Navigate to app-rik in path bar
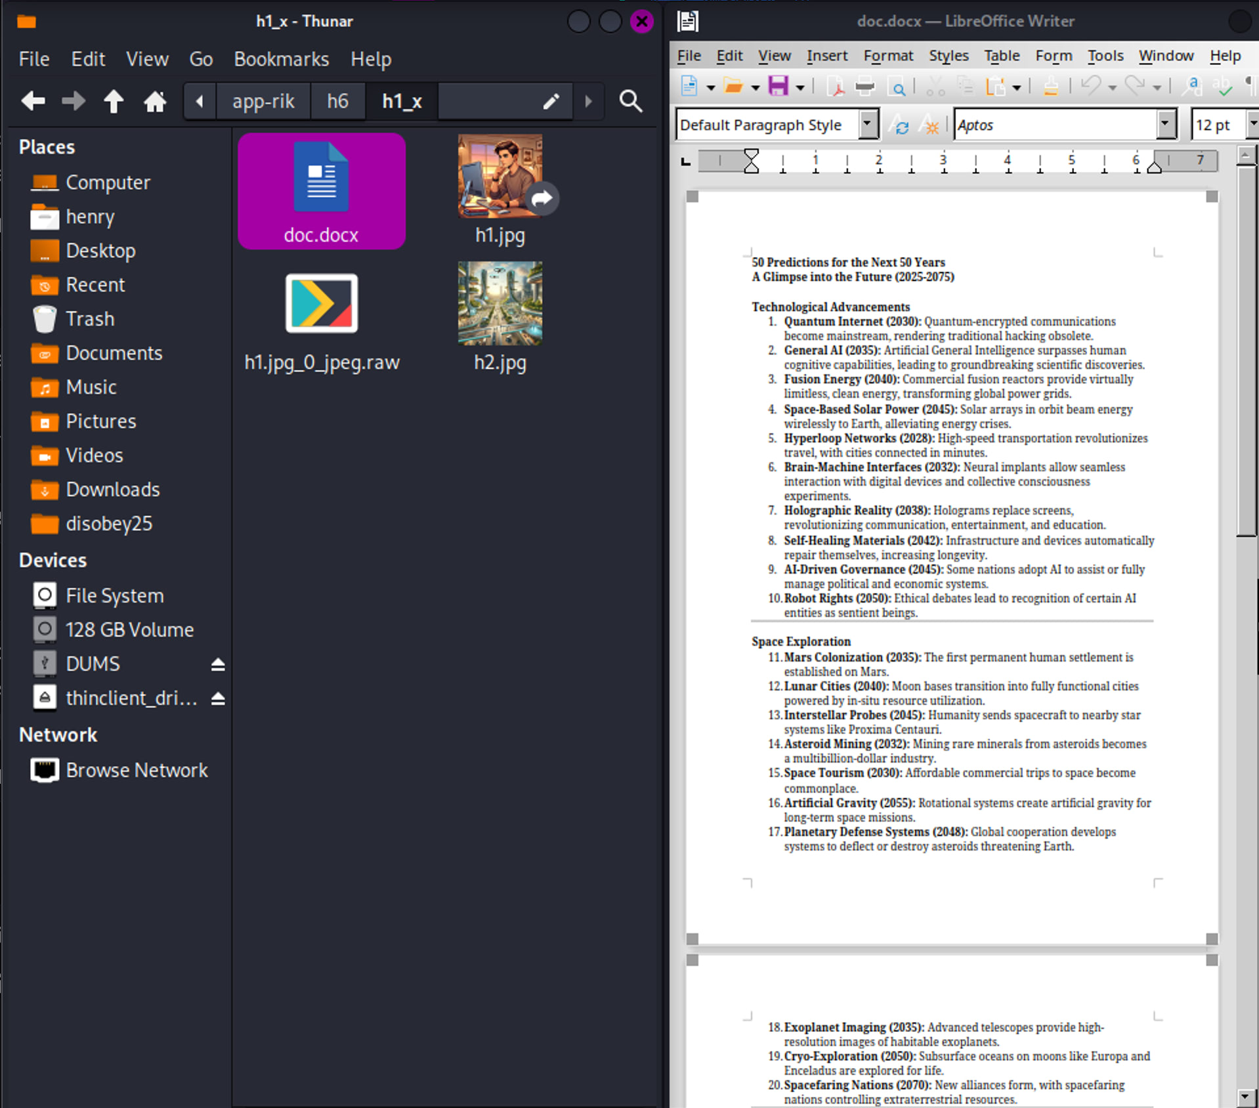The image size is (1259, 1108). 263,101
